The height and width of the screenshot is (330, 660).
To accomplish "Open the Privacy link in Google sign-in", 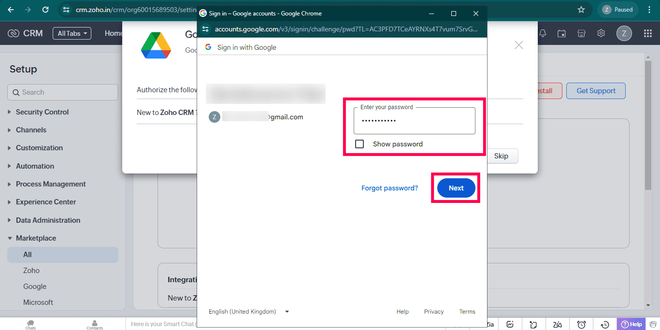I will tap(434, 312).
